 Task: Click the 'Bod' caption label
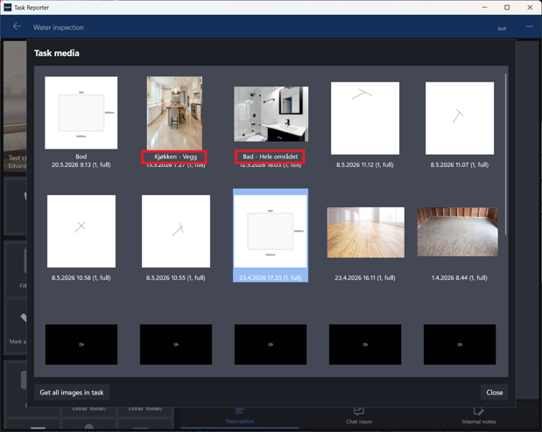click(x=81, y=157)
